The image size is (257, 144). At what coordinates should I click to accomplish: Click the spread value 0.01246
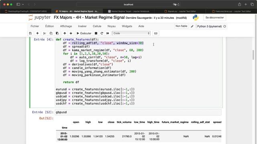click(217, 136)
